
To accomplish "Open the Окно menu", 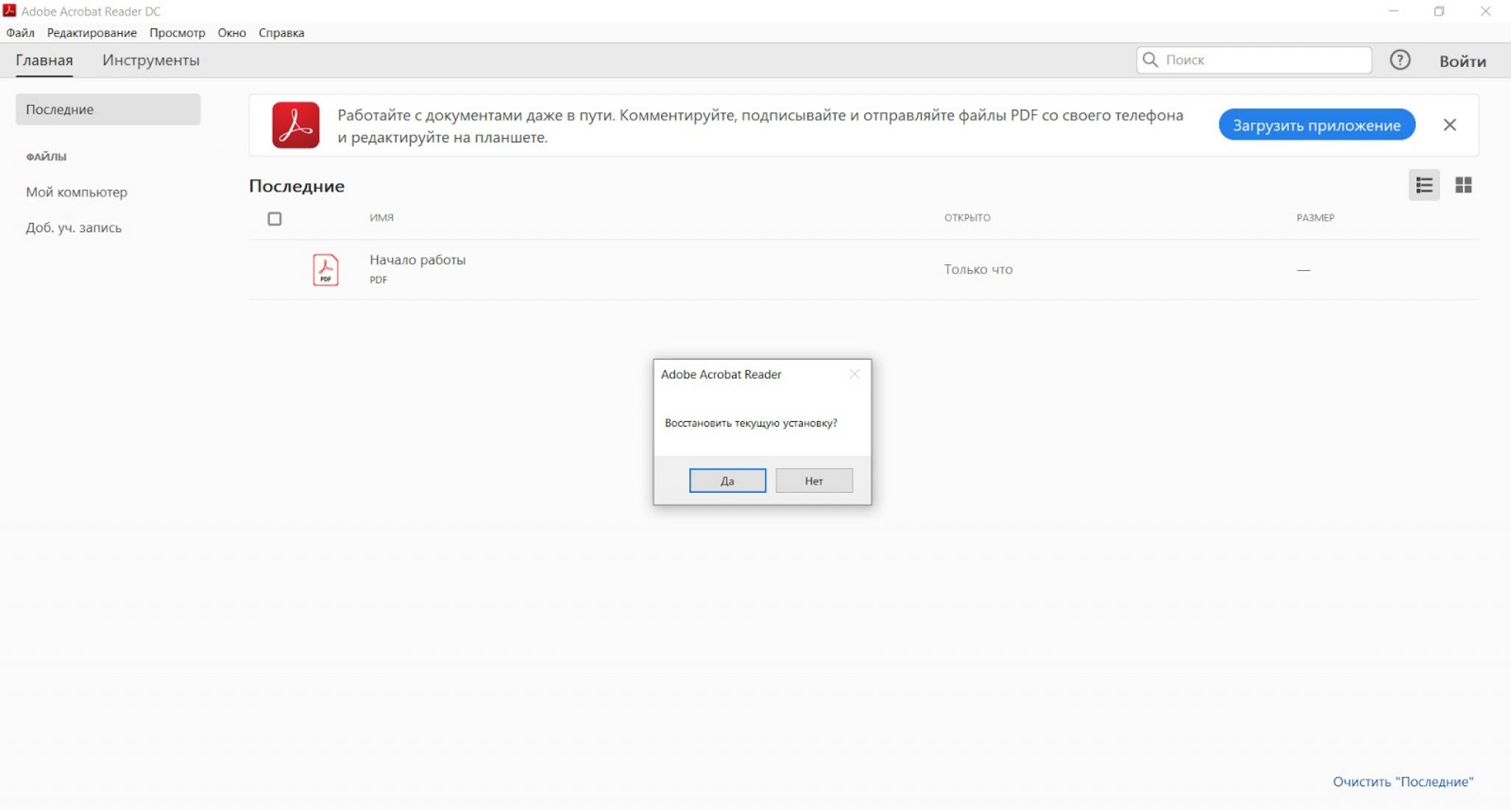I will click(x=232, y=32).
